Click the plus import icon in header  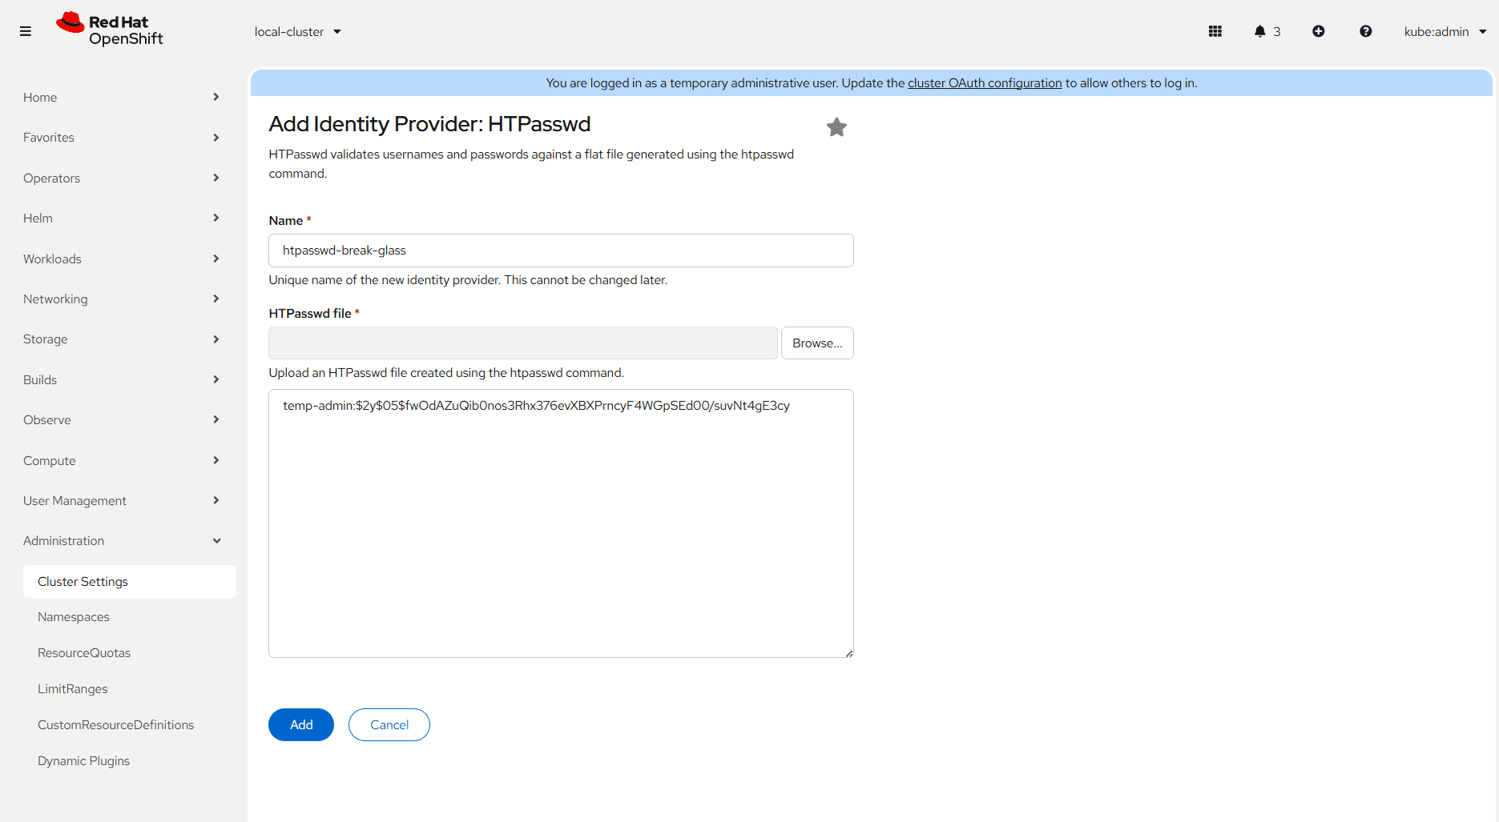point(1318,31)
